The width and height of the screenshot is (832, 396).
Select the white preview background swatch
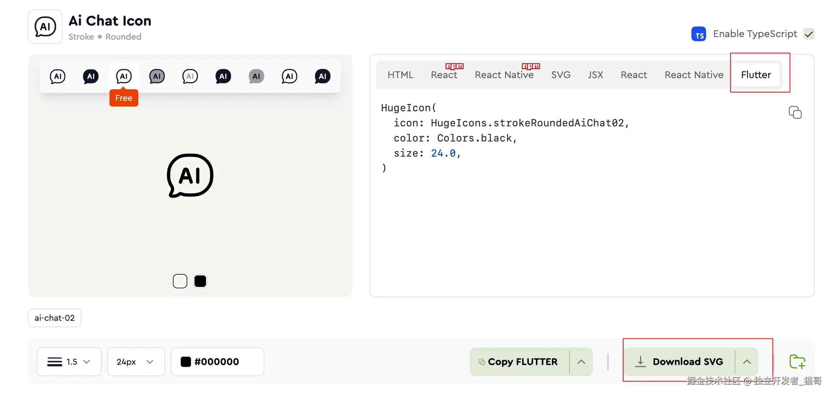[180, 281]
